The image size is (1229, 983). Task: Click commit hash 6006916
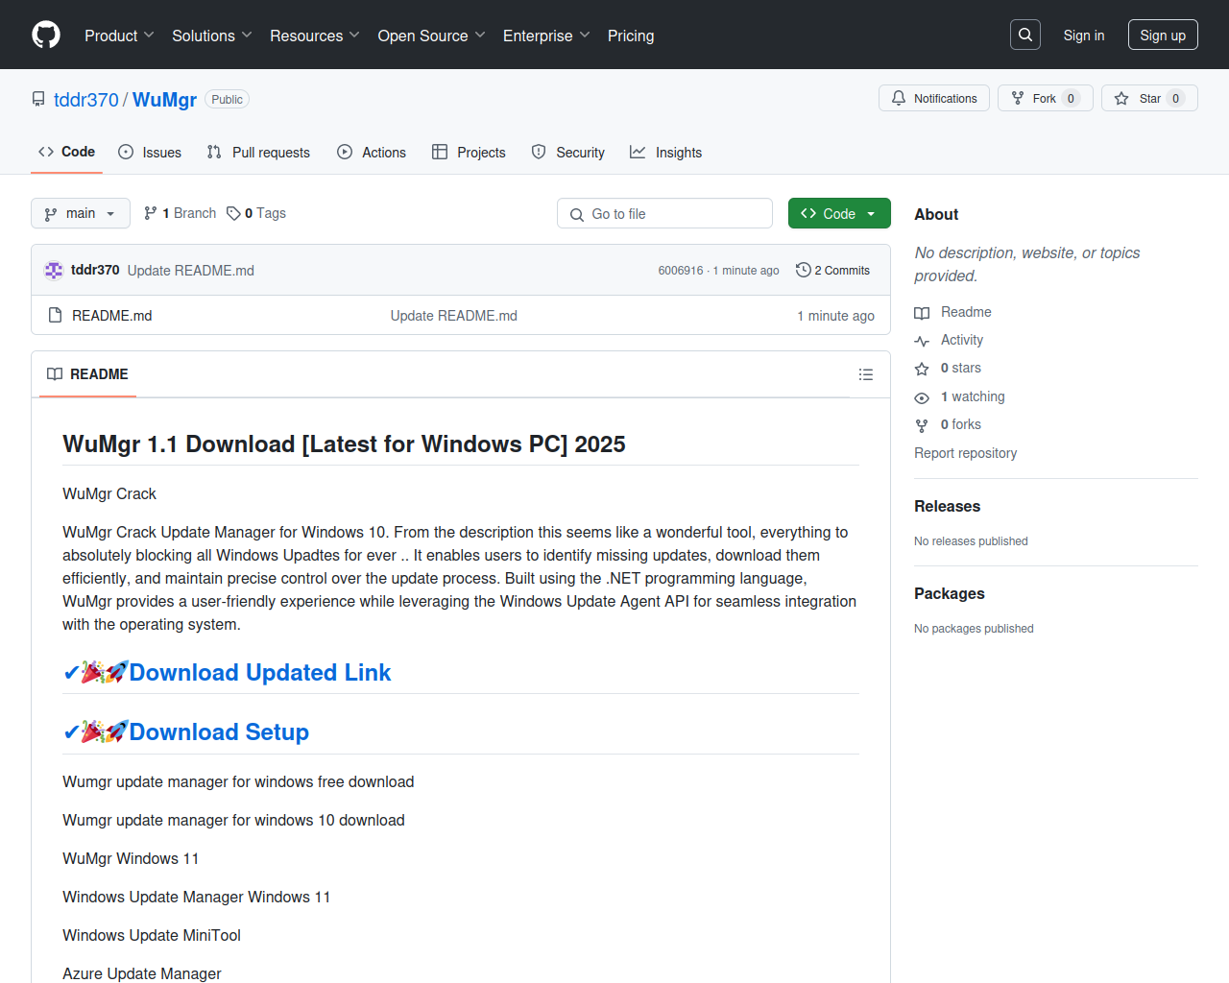(681, 271)
